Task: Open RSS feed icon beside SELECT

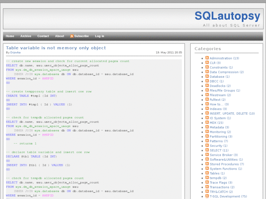Action: point(207,150)
